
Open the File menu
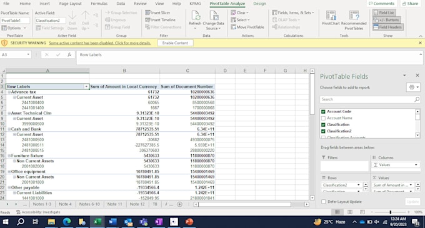[6, 4]
